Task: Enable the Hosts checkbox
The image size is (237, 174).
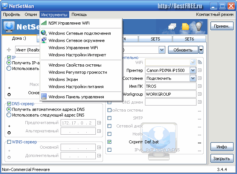Action: pyautogui.click(x=109, y=134)
